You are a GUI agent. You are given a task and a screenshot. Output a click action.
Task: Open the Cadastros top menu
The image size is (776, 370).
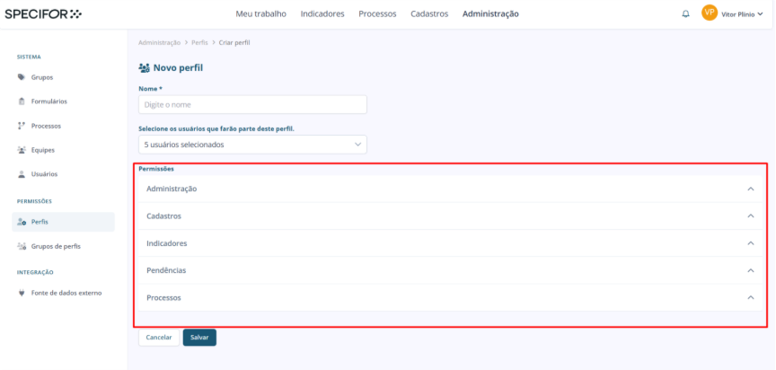[429, 13]
